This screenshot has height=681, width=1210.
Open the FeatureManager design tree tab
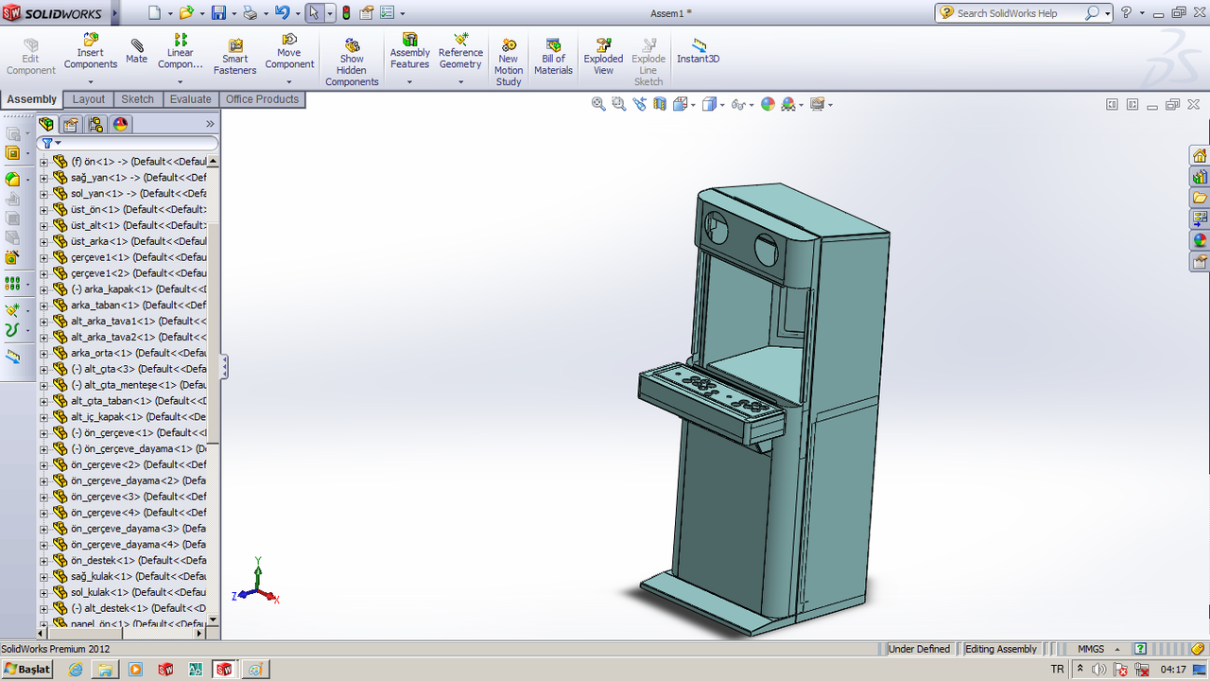(46, 124)
